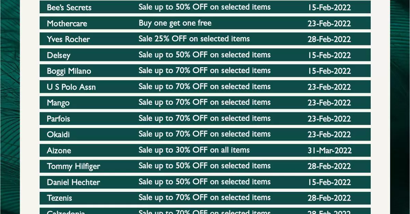This screenshot has width=410, height=214.
Task: Click Tommy Hilfiger's 50% OFF offer text
Action: point(204,166)
